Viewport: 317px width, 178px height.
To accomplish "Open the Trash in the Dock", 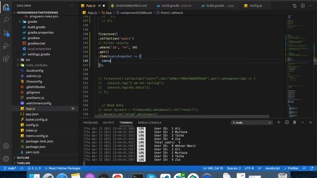I will click(x=282, y=175).
